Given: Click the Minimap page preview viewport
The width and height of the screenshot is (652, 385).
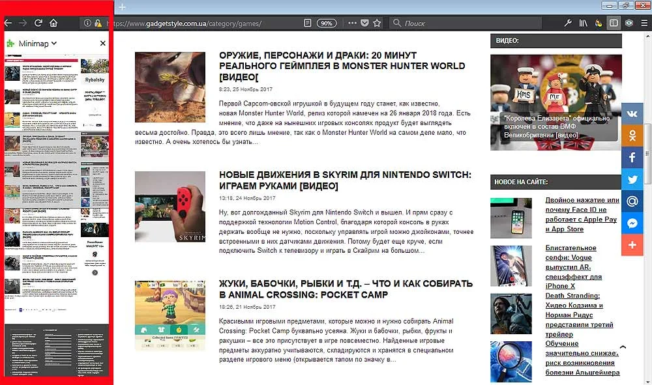Looking at the screenshot, I should pos(57,170).
